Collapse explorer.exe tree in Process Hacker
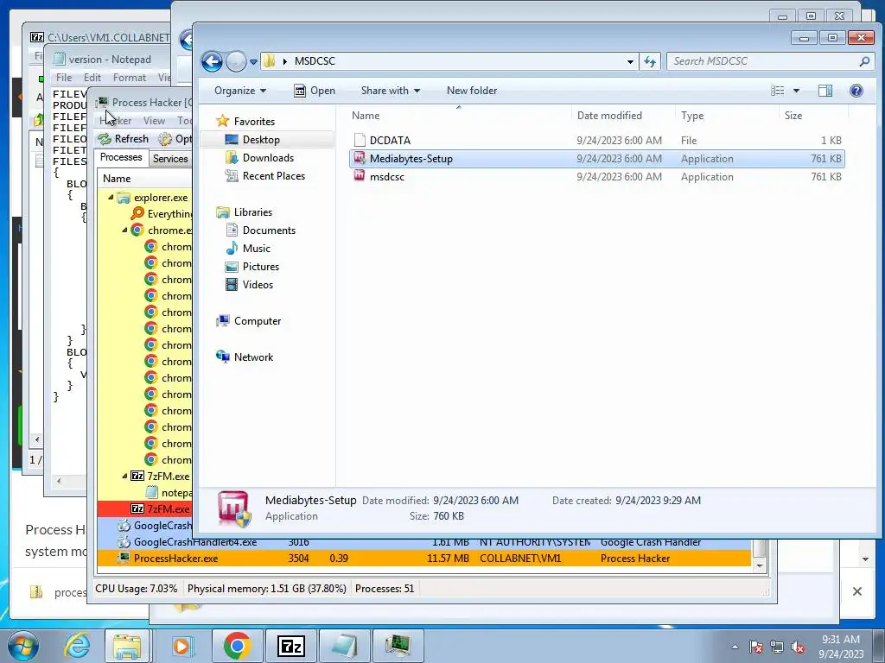Image resolution: width=885 pixels, height=663 pixels. 111,198
